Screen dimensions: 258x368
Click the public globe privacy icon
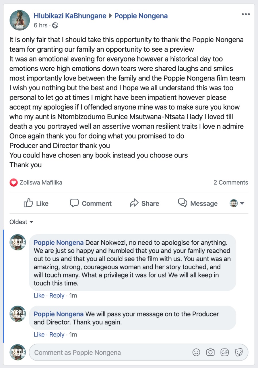point(55,26)
